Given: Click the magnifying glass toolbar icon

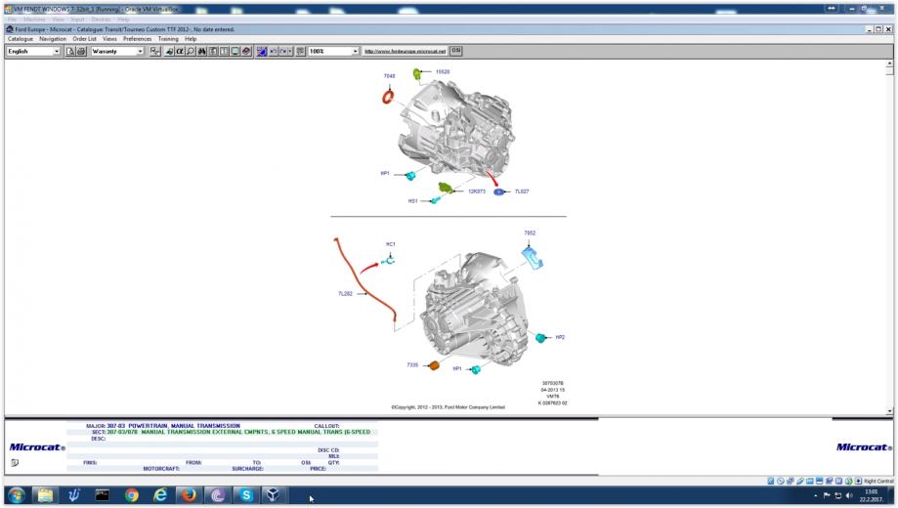Looking at the screenshot, I should tap(191, 51).
